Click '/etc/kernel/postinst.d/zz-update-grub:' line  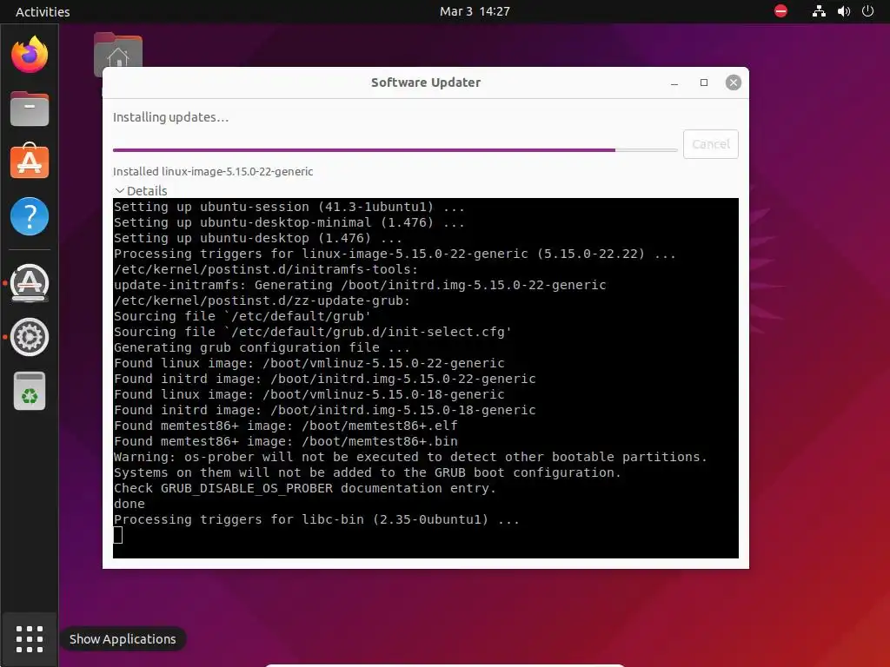tap(262, 300)
